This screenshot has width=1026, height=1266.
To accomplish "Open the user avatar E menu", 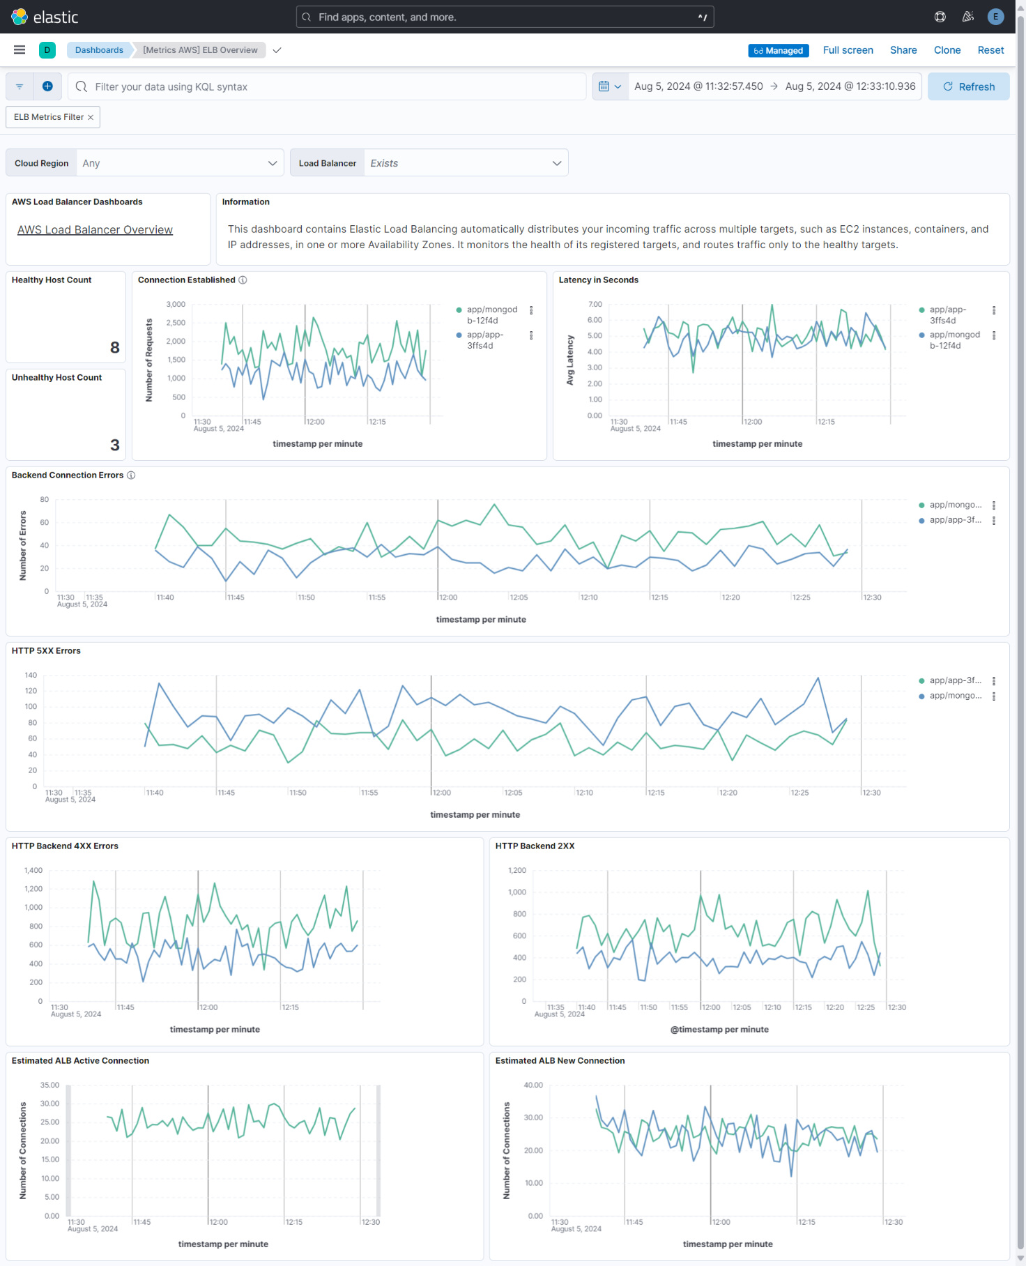I will [x=995, y=17].
